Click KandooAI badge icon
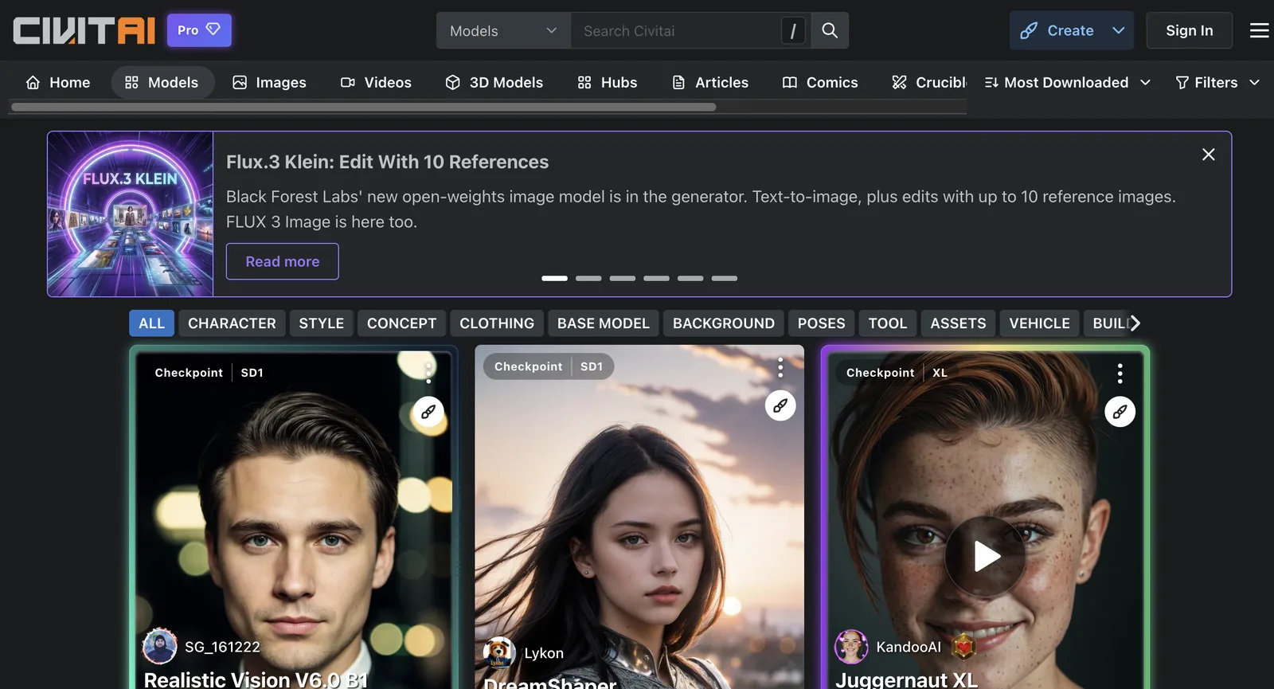This screenshot has width=1274, height=689. (963, 647)
